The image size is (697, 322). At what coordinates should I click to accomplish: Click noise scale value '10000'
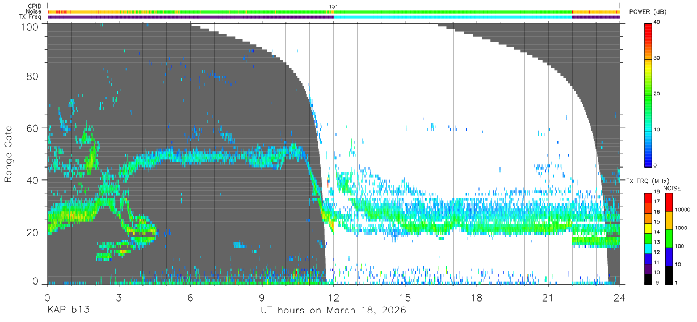point(683,210)
